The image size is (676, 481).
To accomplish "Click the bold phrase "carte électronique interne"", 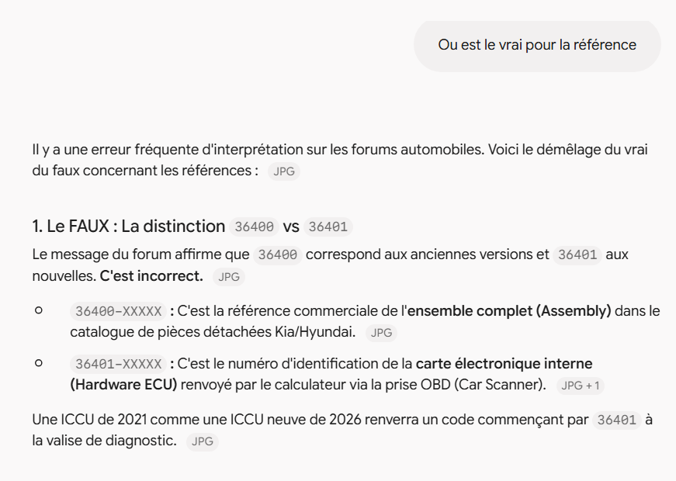I will (x=504, y=364).
